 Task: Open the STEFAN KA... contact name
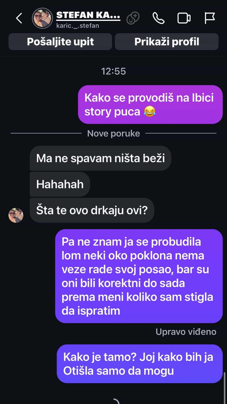tap(88, 15)
